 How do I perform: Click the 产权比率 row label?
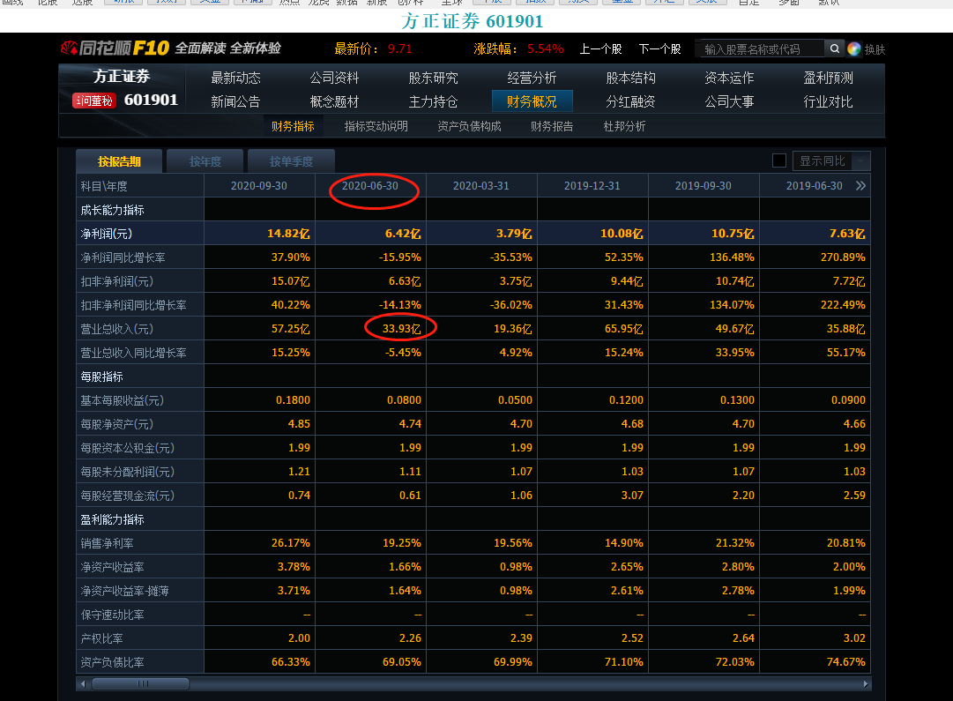pos(101,638)
